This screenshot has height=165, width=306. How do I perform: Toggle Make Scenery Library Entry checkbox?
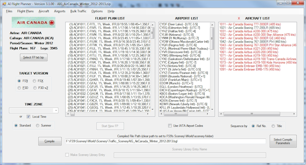pos(67,155)
